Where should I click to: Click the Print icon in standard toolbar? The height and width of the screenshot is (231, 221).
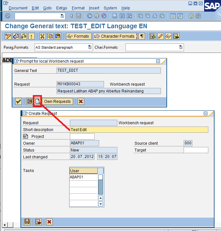115,16
